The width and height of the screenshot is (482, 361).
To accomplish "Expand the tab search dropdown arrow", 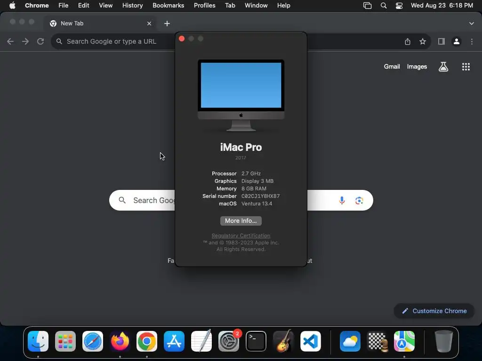I will 471,24.
